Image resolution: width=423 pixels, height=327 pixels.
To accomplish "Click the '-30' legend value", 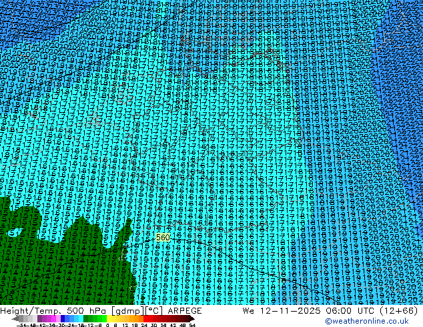I will point(61,326).
